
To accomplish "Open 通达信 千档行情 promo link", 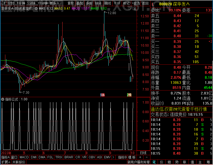I will [179, 109].
